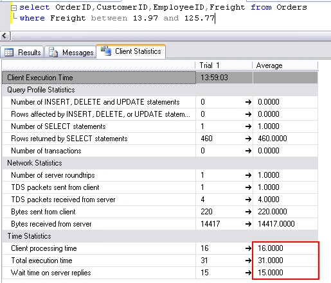Click the left arrow on horizontal scrollbar
Screen dimensions: 331x283
coord(4,36)
